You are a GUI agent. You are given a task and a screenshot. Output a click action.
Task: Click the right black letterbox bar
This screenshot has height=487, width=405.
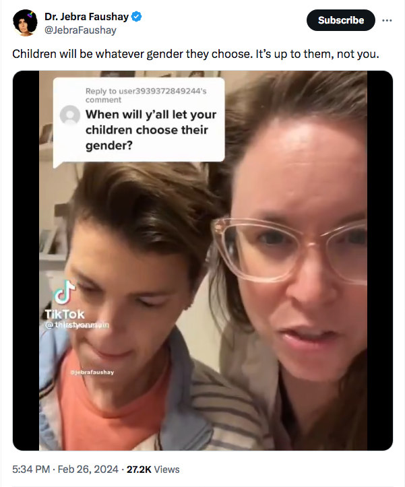point(380,261)
